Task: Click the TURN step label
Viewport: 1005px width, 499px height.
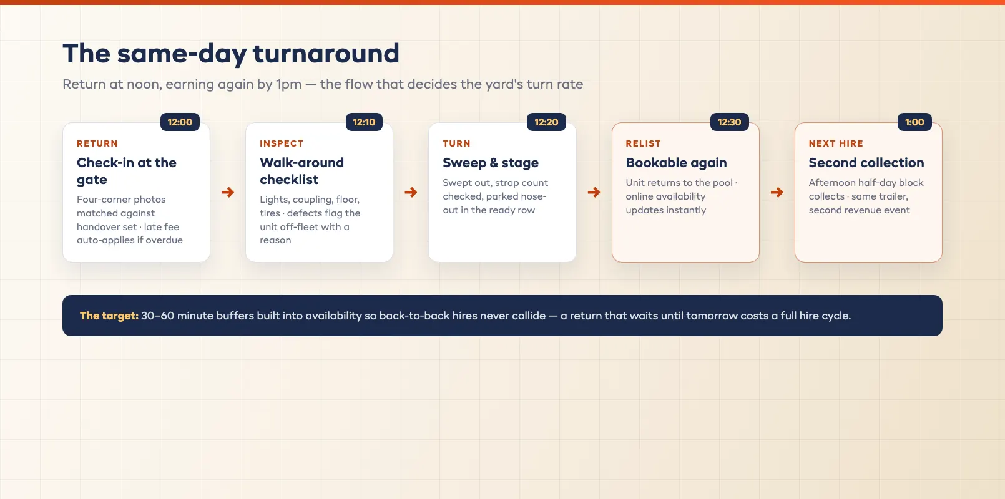Action: tap(456, 143)
